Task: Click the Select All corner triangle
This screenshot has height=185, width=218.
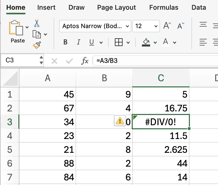Action: click(x=10, y=78)
